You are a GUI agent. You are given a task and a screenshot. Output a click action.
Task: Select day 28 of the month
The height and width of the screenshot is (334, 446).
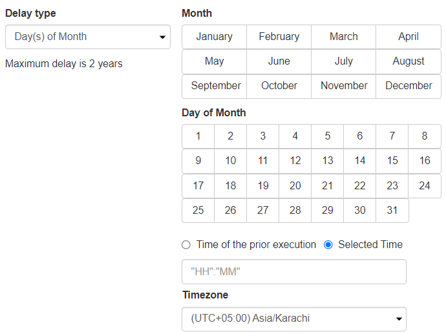[x=295, y=211]
